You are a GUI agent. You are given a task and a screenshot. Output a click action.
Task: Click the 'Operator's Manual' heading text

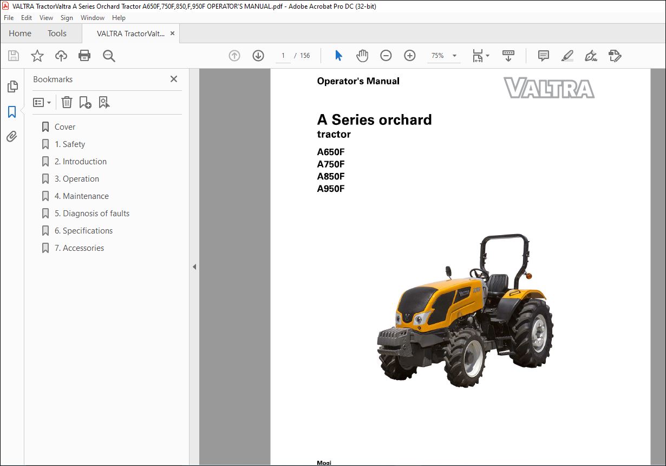coord(358,81)
